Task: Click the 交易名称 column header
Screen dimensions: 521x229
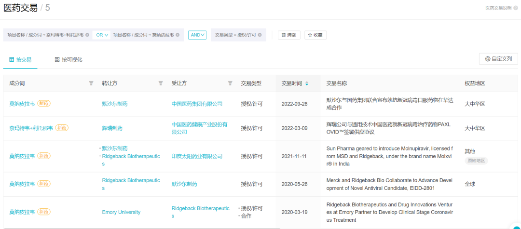Action: tap(337, 83)
